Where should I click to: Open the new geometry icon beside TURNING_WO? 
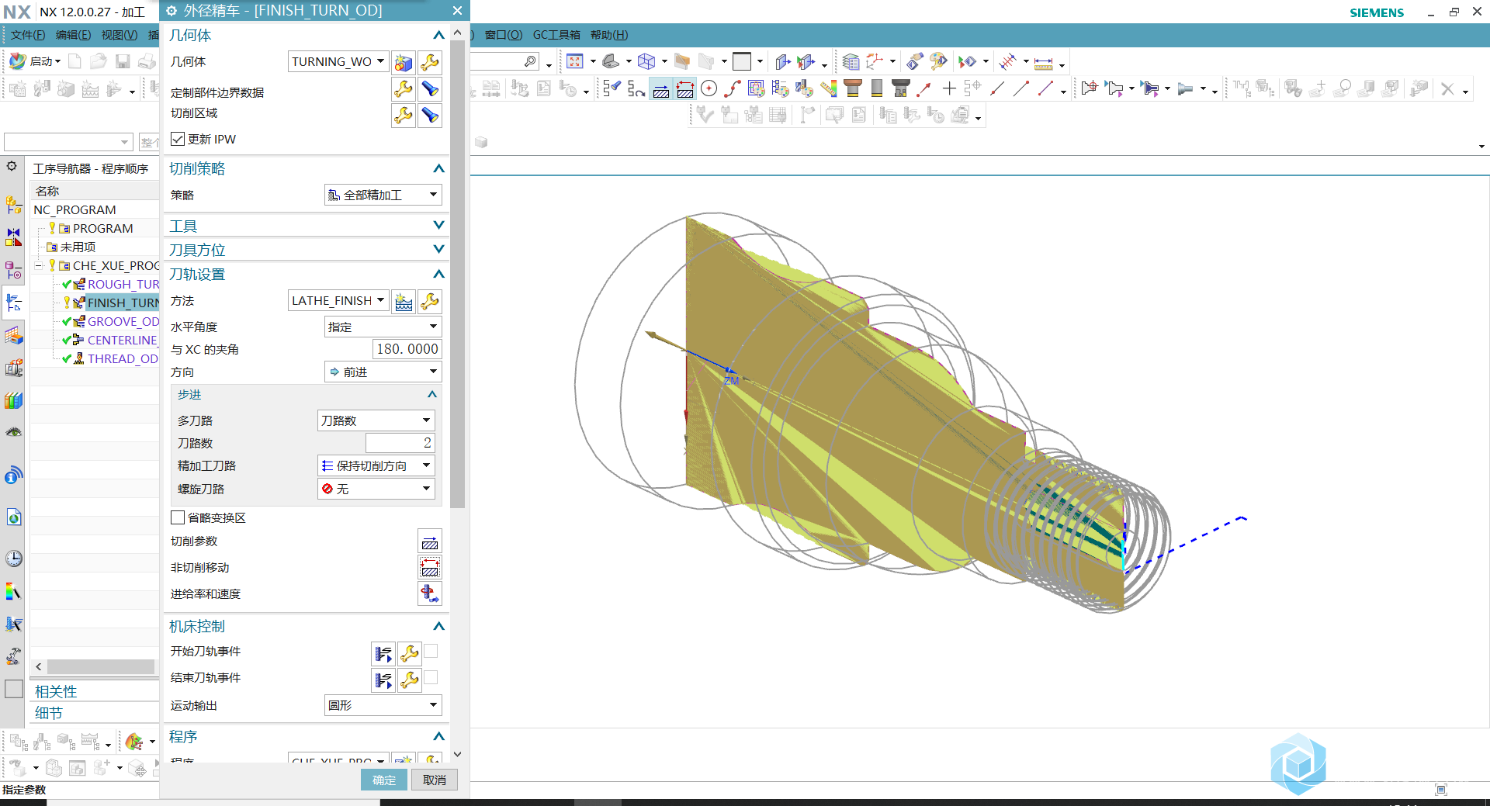(403, 62)
